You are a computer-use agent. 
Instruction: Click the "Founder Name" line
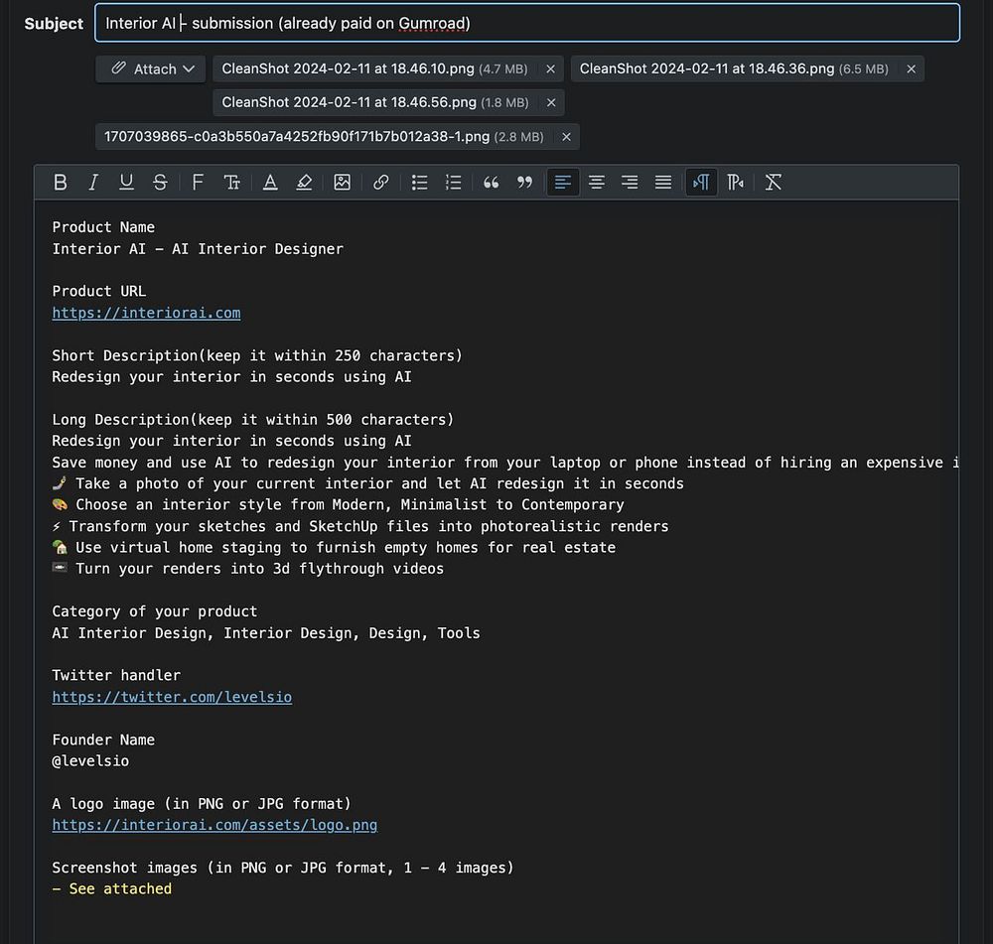tap(103, 741)
